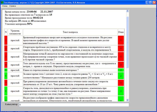157x112 pixels.
Task: Click green number cell of question 6
Action: (x=6, y=76)
